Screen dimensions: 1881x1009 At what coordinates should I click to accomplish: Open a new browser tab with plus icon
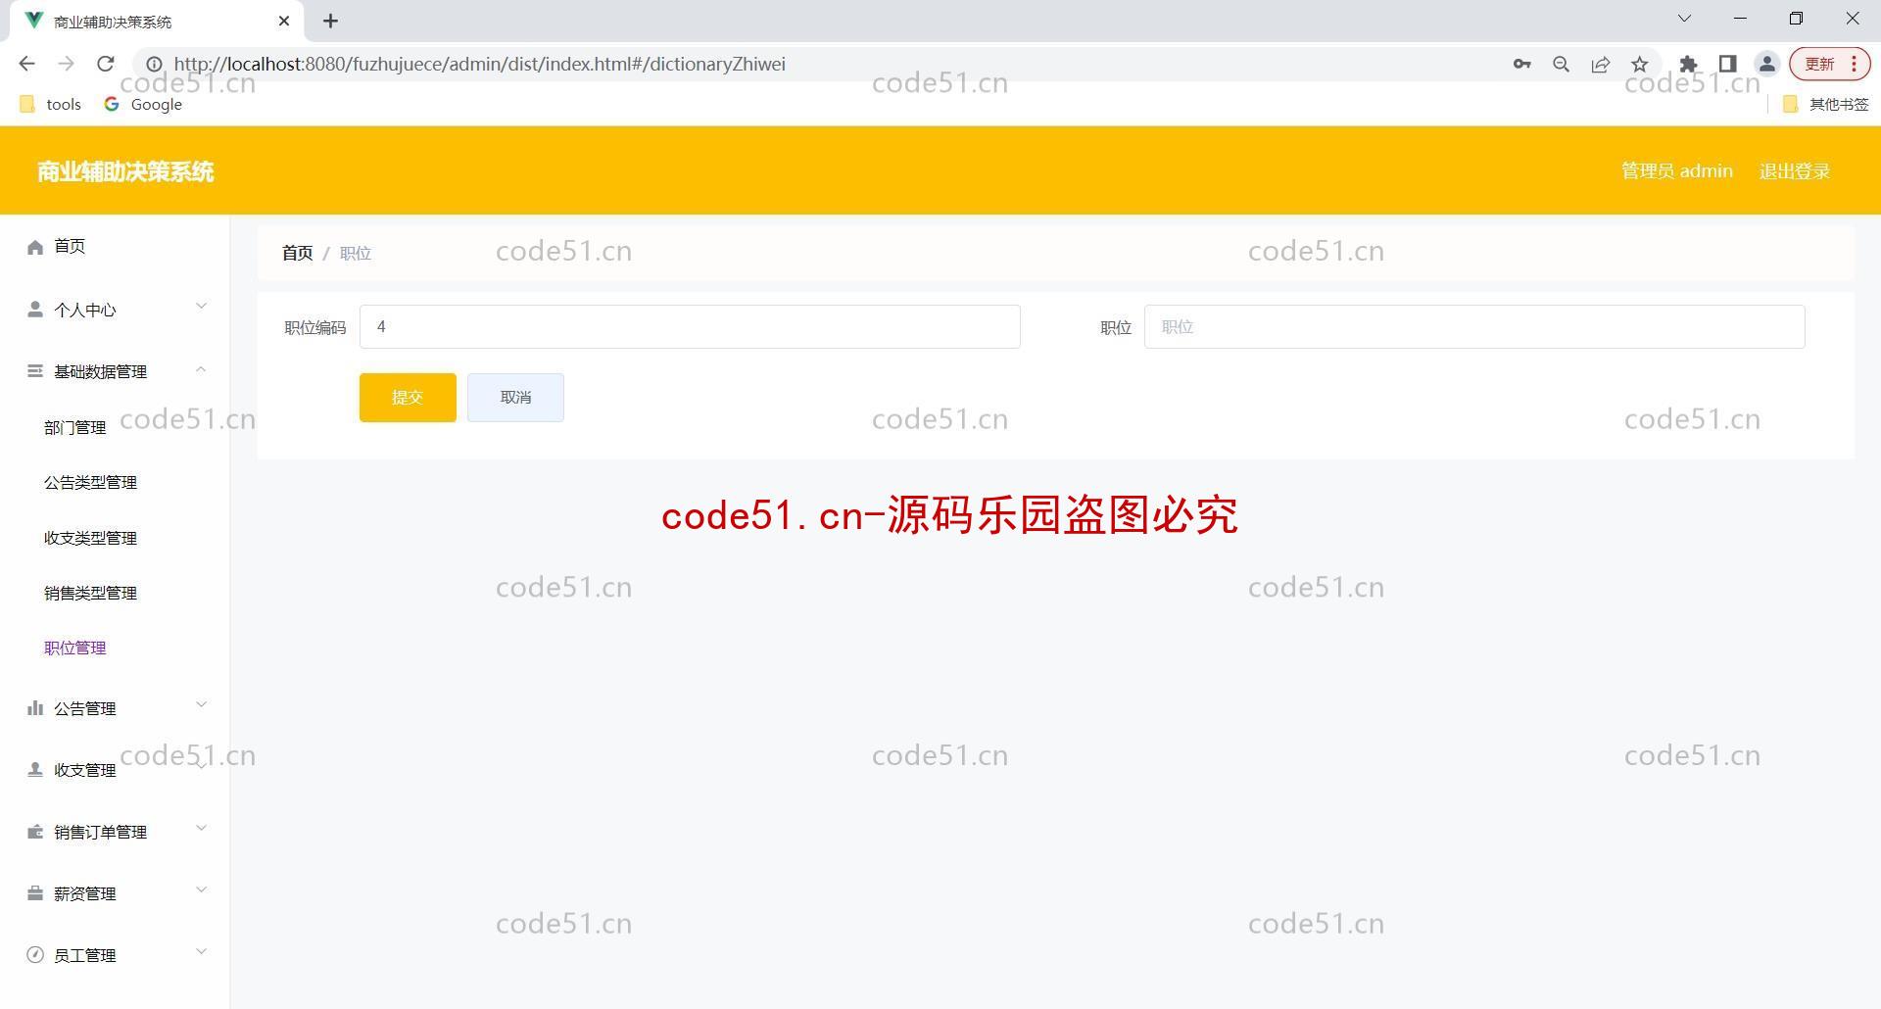[330, 21]
